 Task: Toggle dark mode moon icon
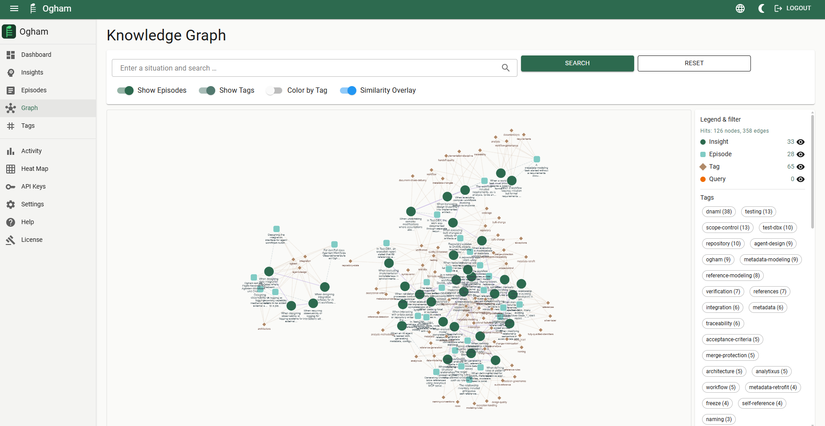[762, 8]
